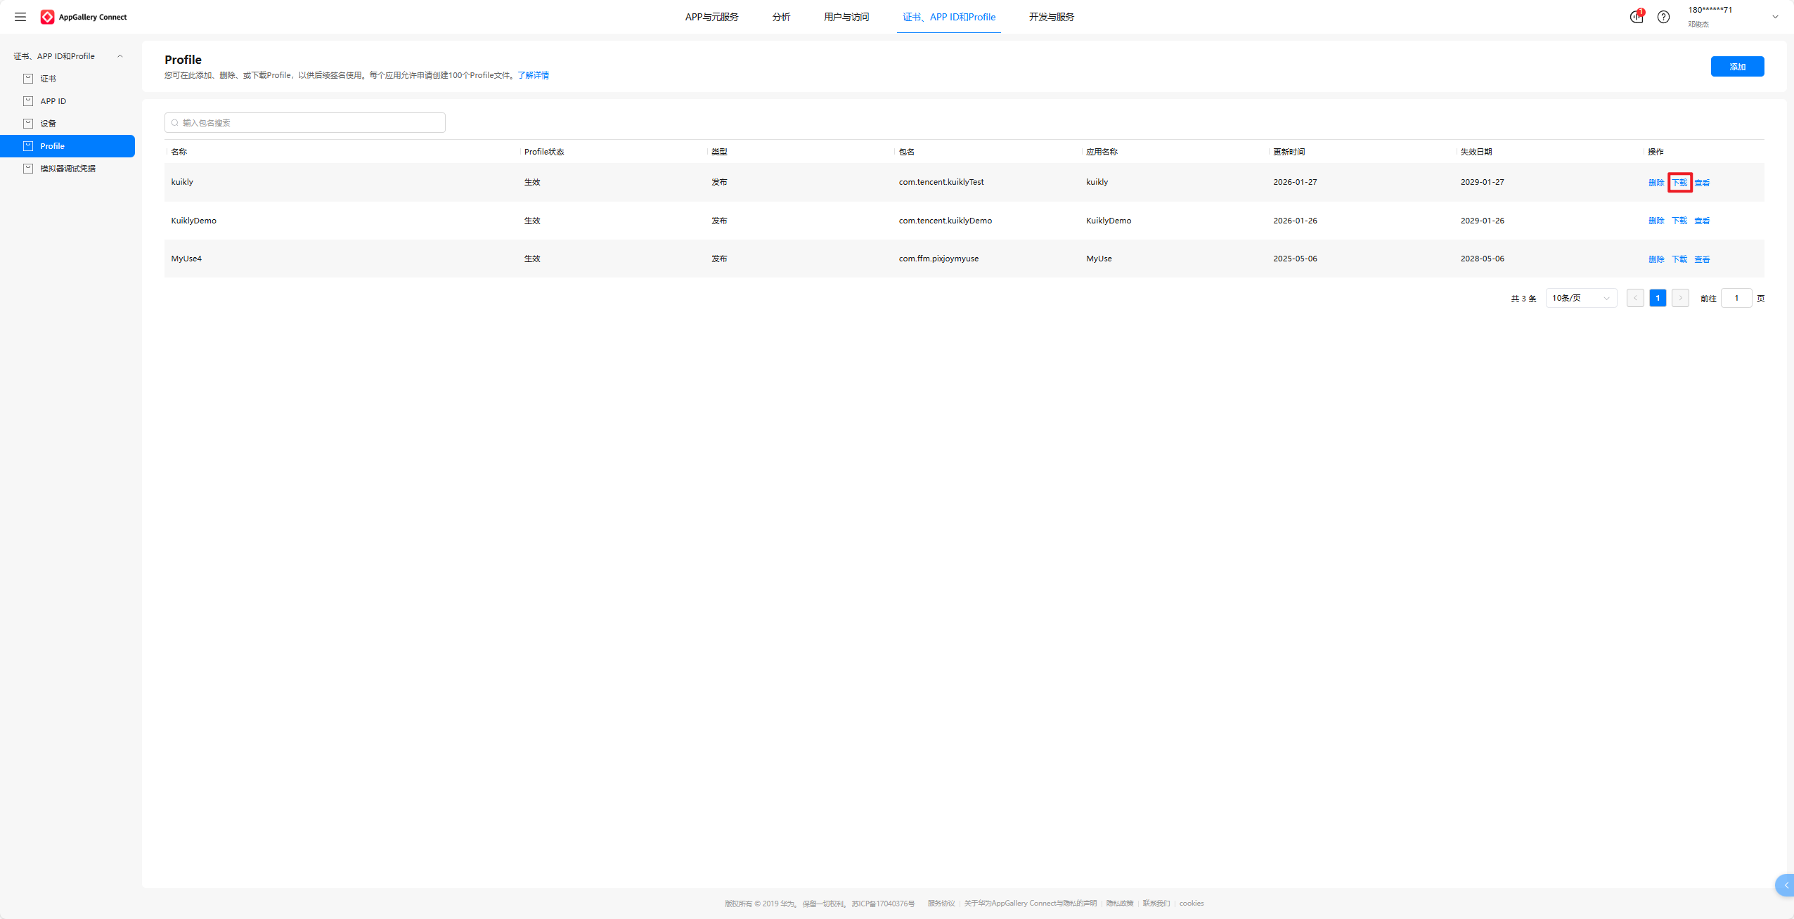Open the help question mark icon
Image resolution: width=1794 pixels, height=919 pixels.
click(x=1663, y=17)
